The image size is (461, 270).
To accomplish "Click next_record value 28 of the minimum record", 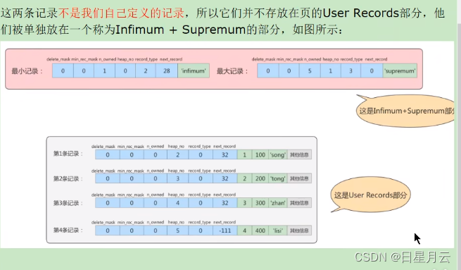I will click(x=167, y=70).
